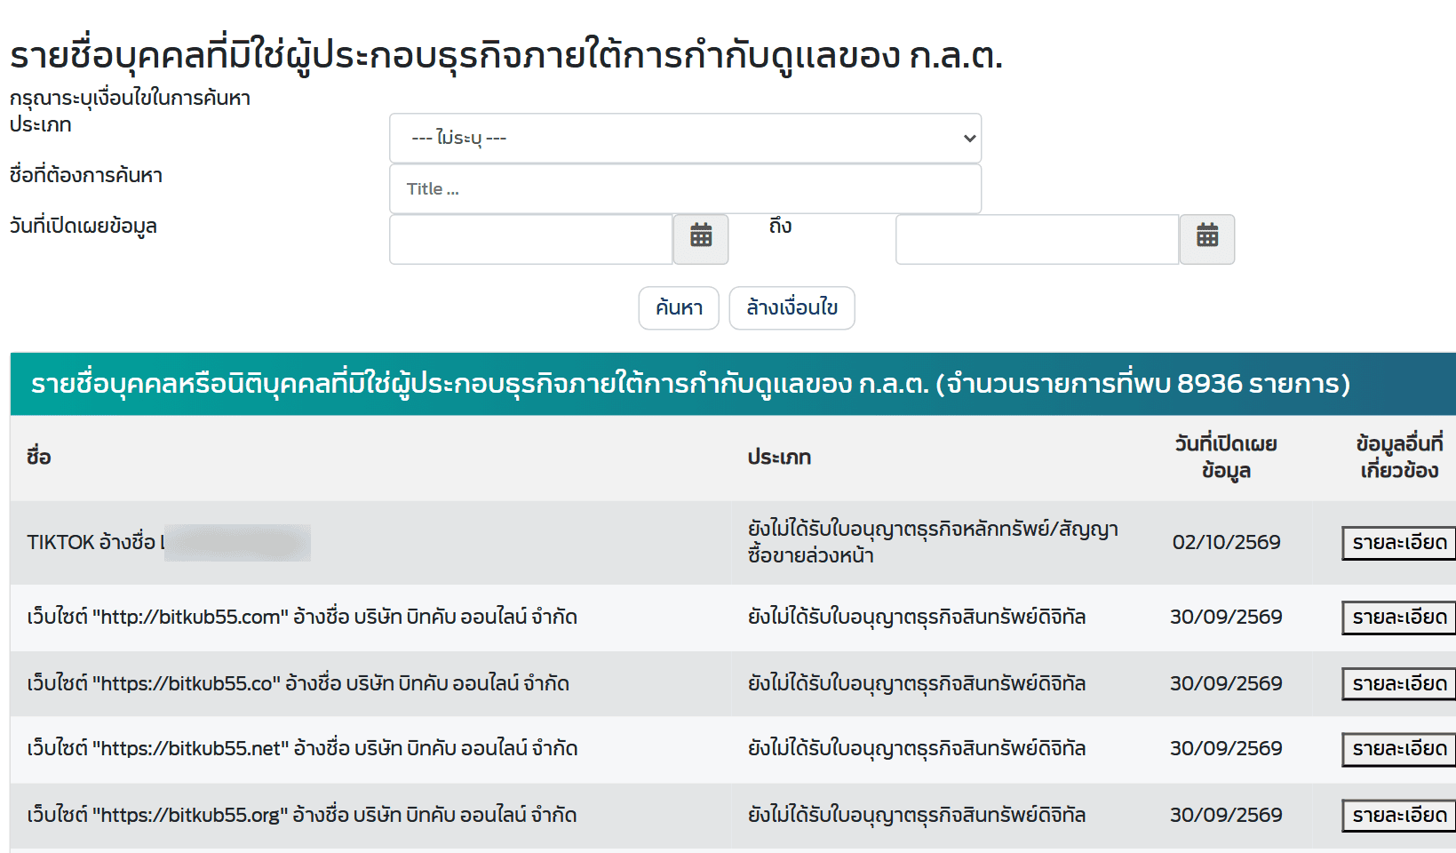Select the 'TIKTOK อ้างชื่อ' name cell
Screen dimensions: 1456x853
[x=370, y=542]
